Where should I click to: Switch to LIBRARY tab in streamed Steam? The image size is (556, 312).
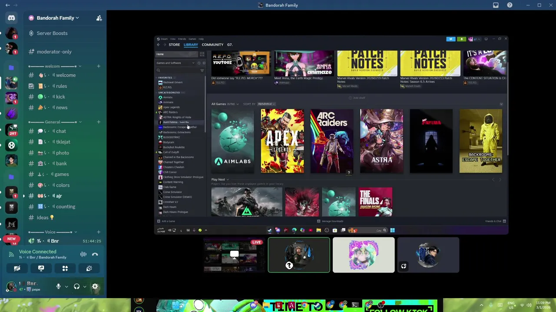pos(191,45)
